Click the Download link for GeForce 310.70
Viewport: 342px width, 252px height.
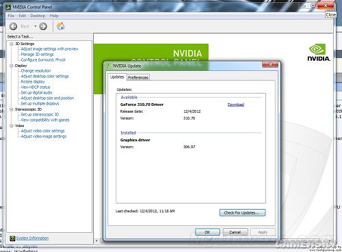[236, 104]
